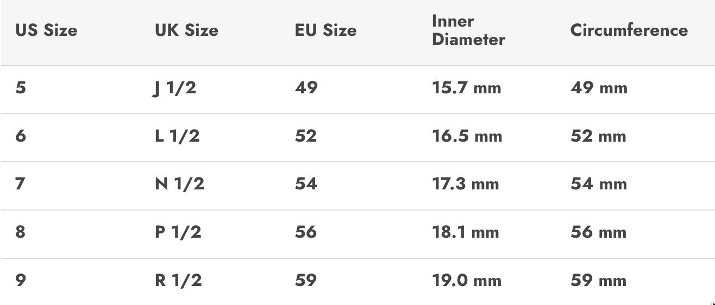Screen dimensions: 715x305
Task: Click the UK size N 1/2 cell
Action: 179,184
